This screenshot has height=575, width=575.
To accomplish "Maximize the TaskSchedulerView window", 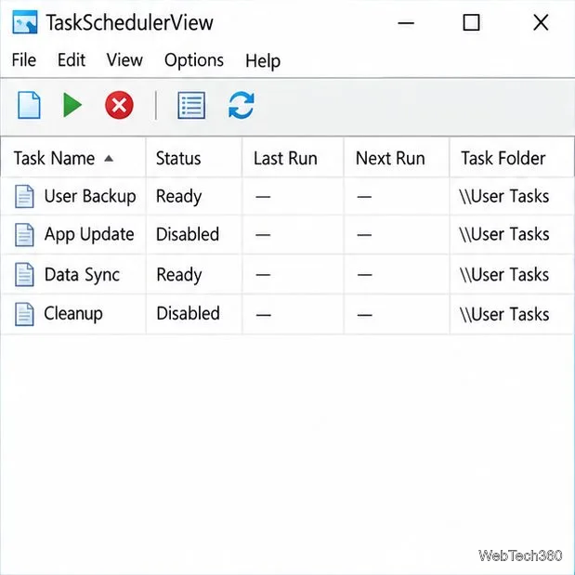I will tap(471, 22).
